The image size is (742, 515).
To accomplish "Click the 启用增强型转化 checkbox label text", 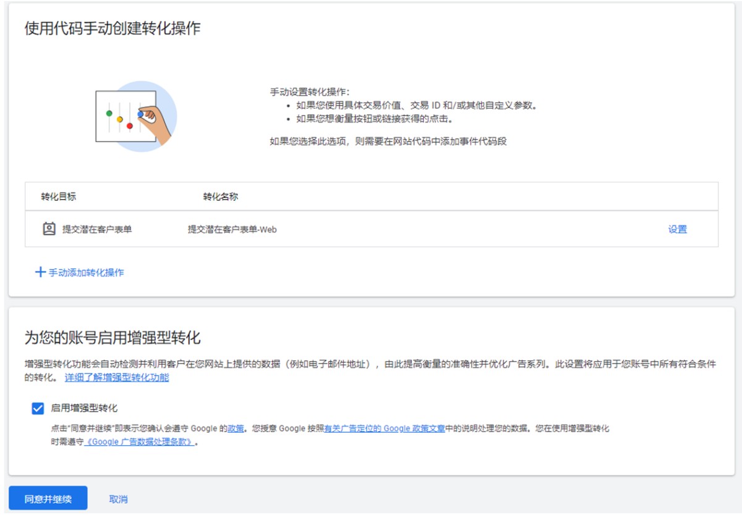I will click(84, 408).
